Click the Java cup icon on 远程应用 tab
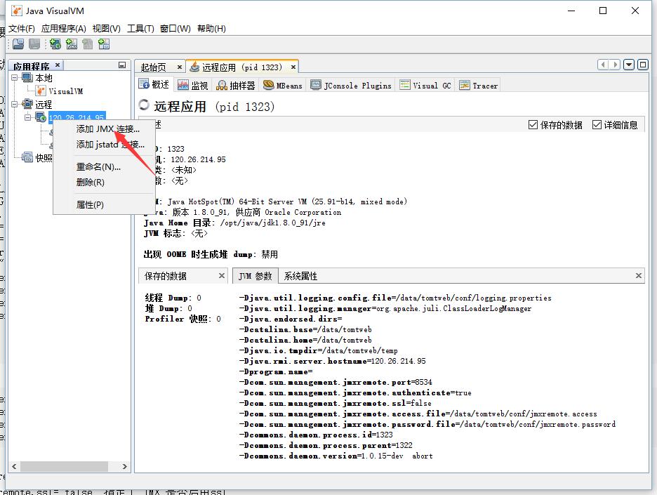Image resolution: width=657 pixels, height=495 pixels. [194, 67]
